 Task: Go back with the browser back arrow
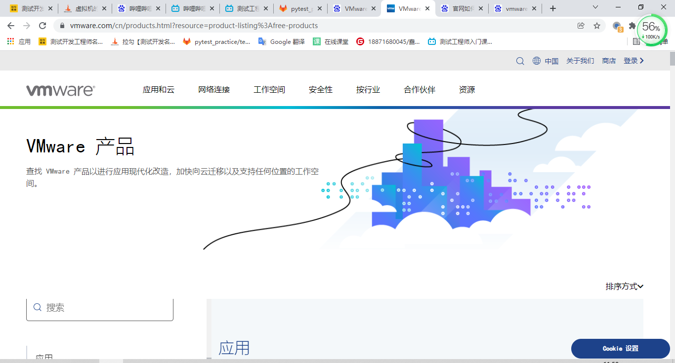pos(11,26)
